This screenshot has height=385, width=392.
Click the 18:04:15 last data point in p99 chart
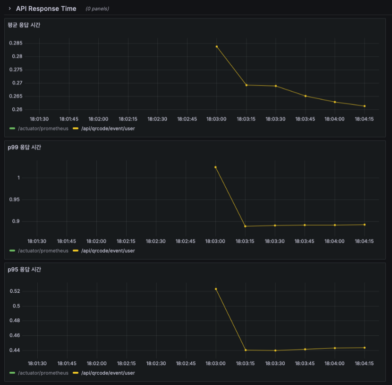point(365,225)
